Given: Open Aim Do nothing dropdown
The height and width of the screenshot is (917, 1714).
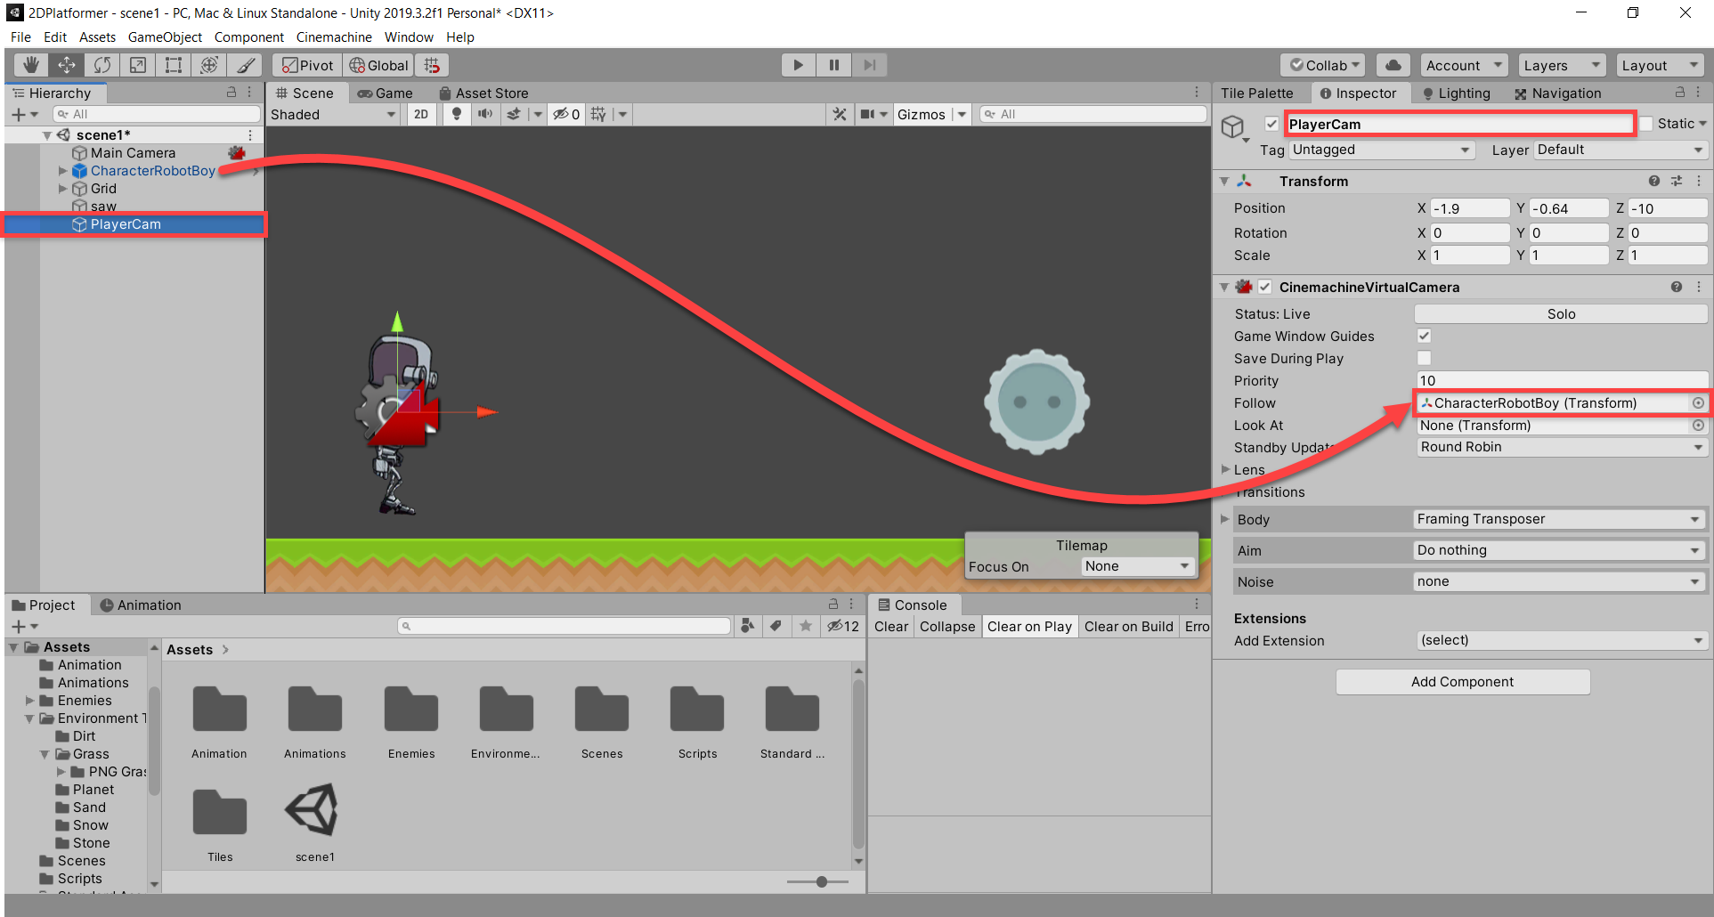Looking at the screenshot, I should tap(1559, 550).
